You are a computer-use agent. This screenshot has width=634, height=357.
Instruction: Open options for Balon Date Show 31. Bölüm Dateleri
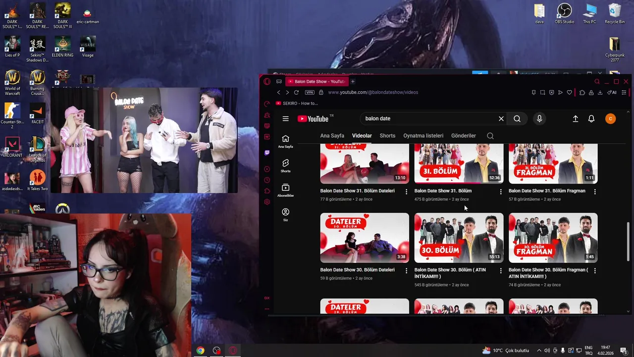click(406, 191)
